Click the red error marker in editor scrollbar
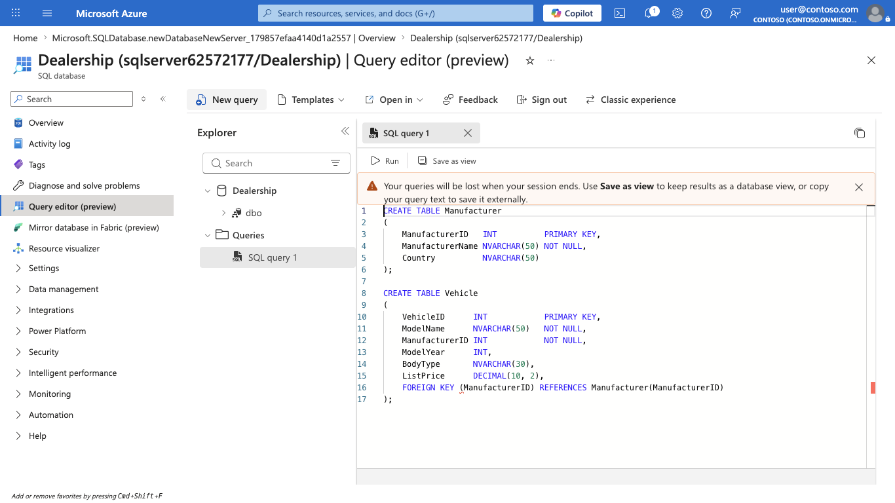The height and width of the screenshot is (503, 895). point(873,388)
